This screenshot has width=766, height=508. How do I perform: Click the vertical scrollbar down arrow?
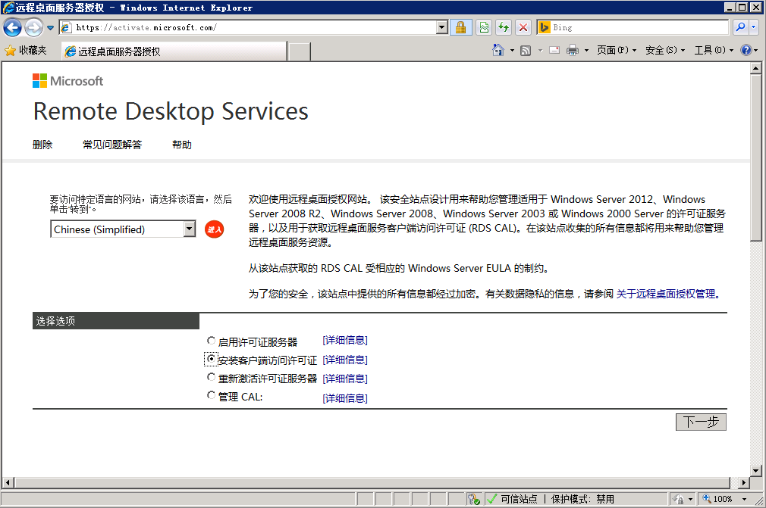tap(755, 470)
